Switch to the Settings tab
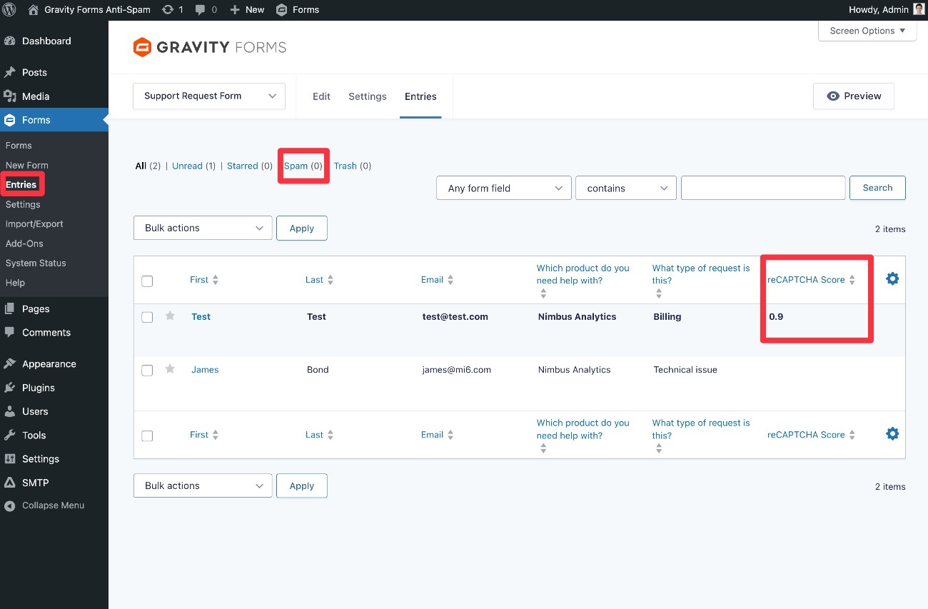Image resolution: width=928 pixels, height=609 pixels. pos(367,96)
